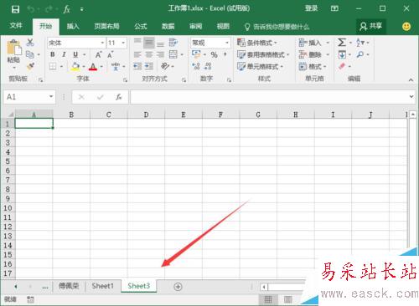
Task: Click merge and center icon
Action: pos(173,54)
